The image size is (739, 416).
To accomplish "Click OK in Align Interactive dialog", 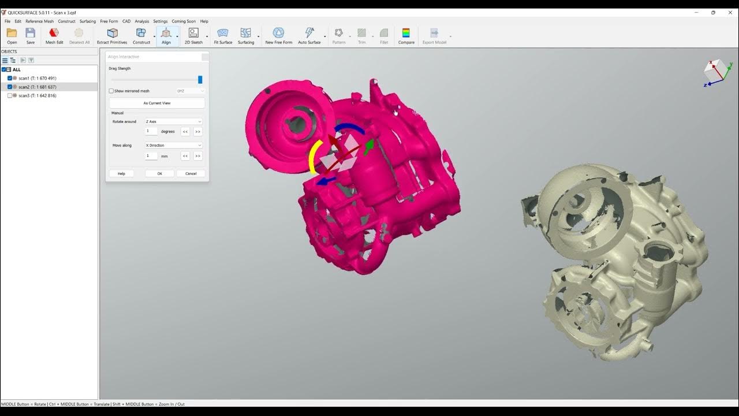I will [x=160, y=173].
